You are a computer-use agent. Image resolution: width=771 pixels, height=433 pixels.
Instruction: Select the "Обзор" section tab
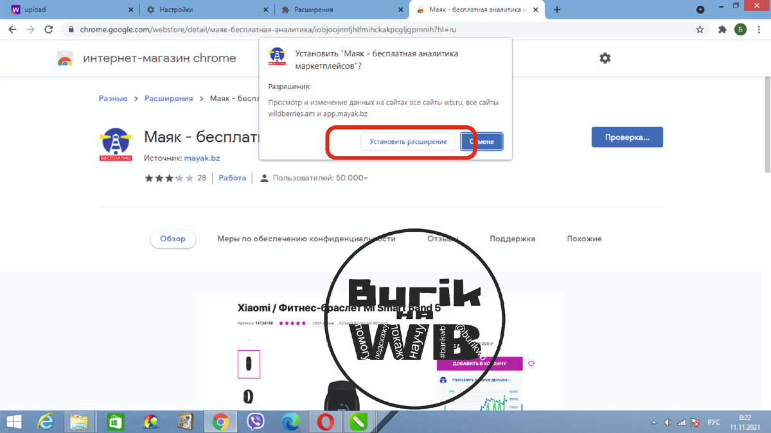pyautogui.click(x=173, y=239)
